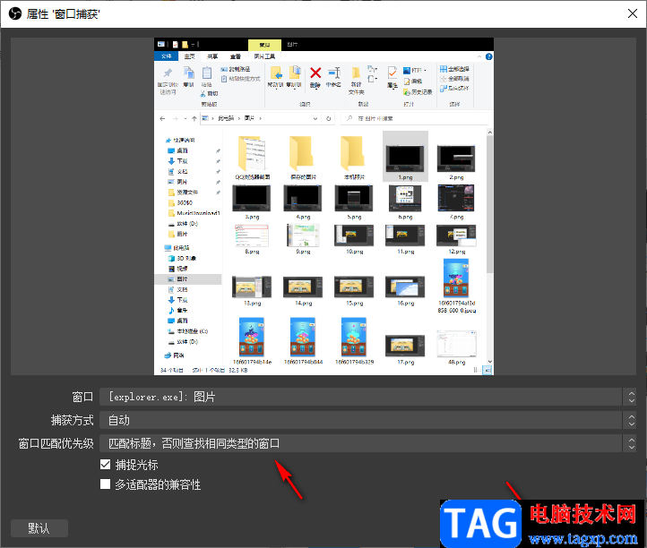Click the blue help icon in the preview
The image size is (647, 548).
point(488,56)
